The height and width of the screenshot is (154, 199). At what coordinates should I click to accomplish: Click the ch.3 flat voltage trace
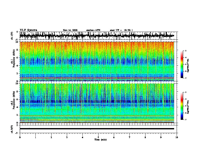[97, 129]
